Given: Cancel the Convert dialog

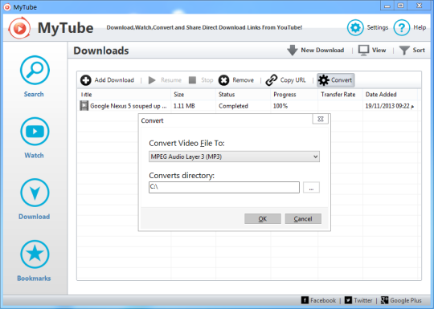Looking at the screenshot, I should click(x=303, y=218).
